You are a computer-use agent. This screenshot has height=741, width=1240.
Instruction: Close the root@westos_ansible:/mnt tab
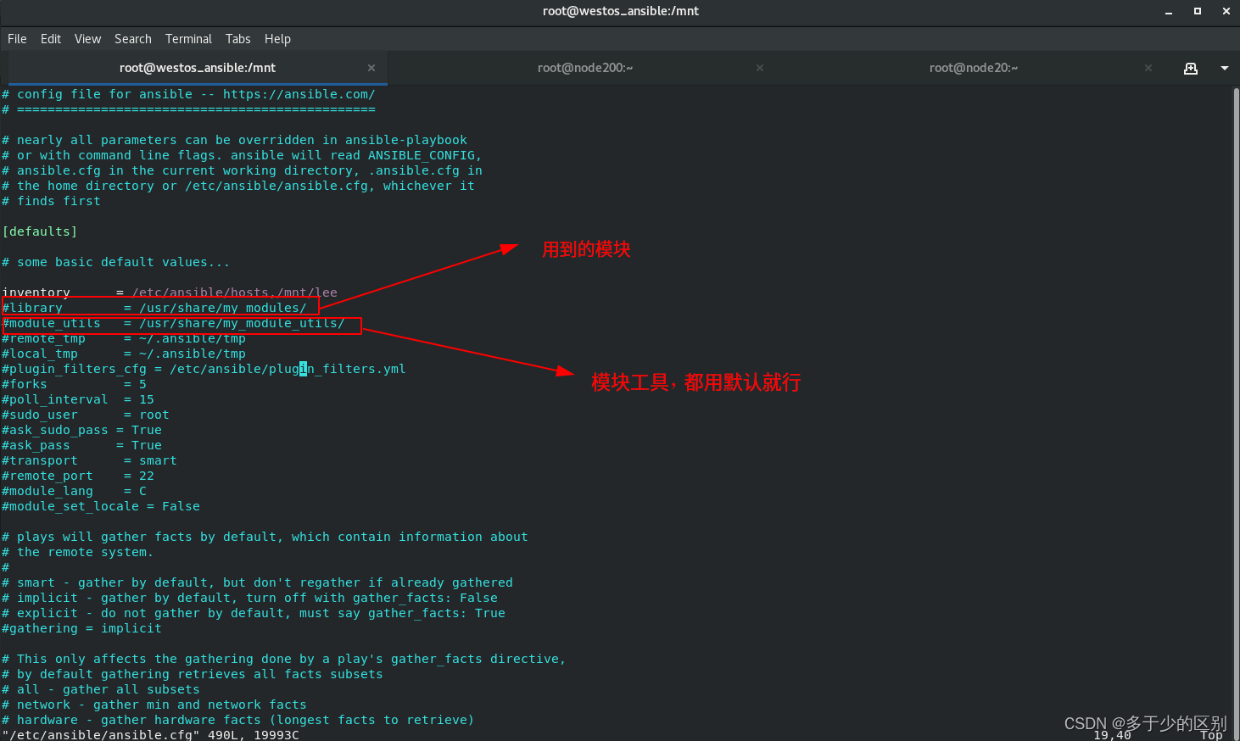tap(371, 68)
